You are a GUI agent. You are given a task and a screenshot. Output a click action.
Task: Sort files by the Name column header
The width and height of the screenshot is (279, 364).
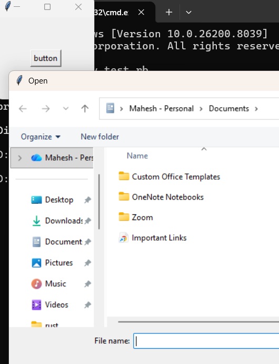137,156
